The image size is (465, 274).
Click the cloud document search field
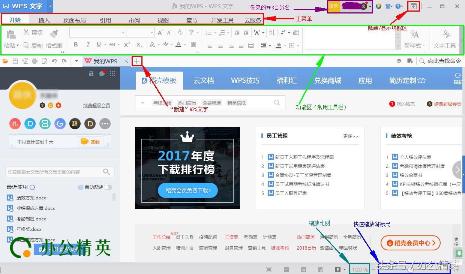[54, 172]
